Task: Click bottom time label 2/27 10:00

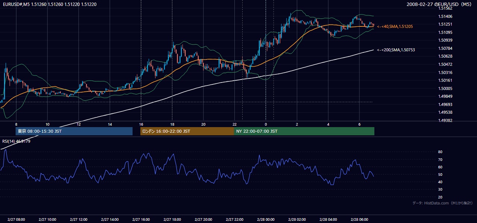Action: pos(47,220)
